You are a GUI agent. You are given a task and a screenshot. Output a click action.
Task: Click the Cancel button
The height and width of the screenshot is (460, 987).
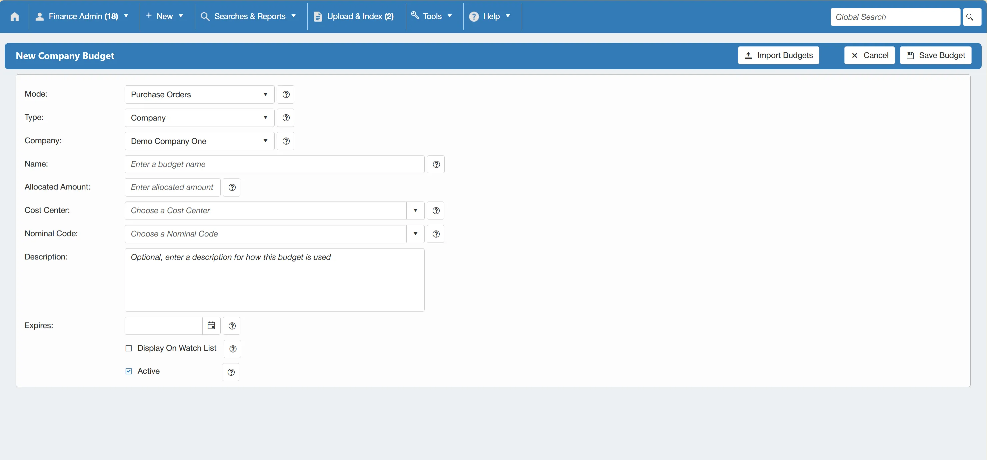(870, 56)
